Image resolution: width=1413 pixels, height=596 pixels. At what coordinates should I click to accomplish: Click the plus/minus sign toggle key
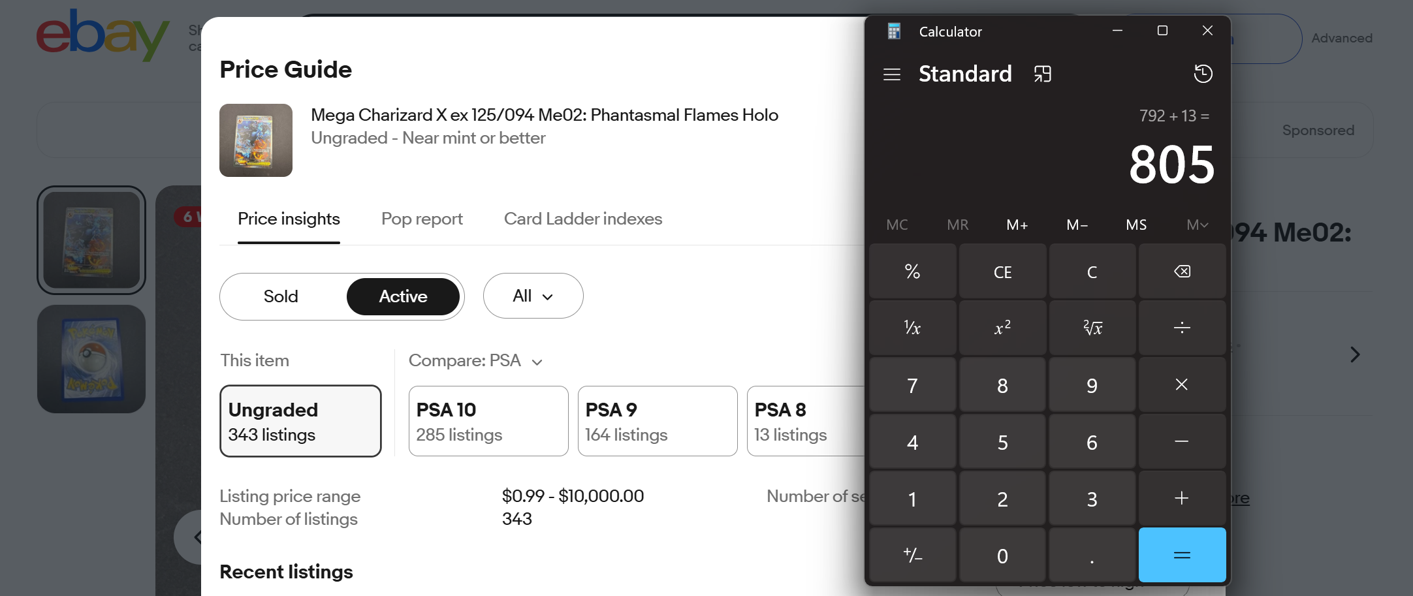[x=912, y=556]
